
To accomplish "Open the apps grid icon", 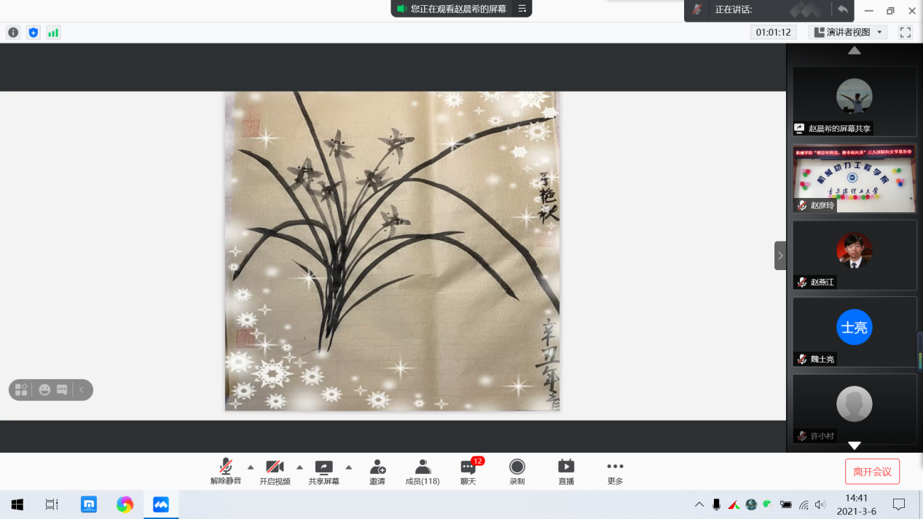I will click(x=21, y=390).
